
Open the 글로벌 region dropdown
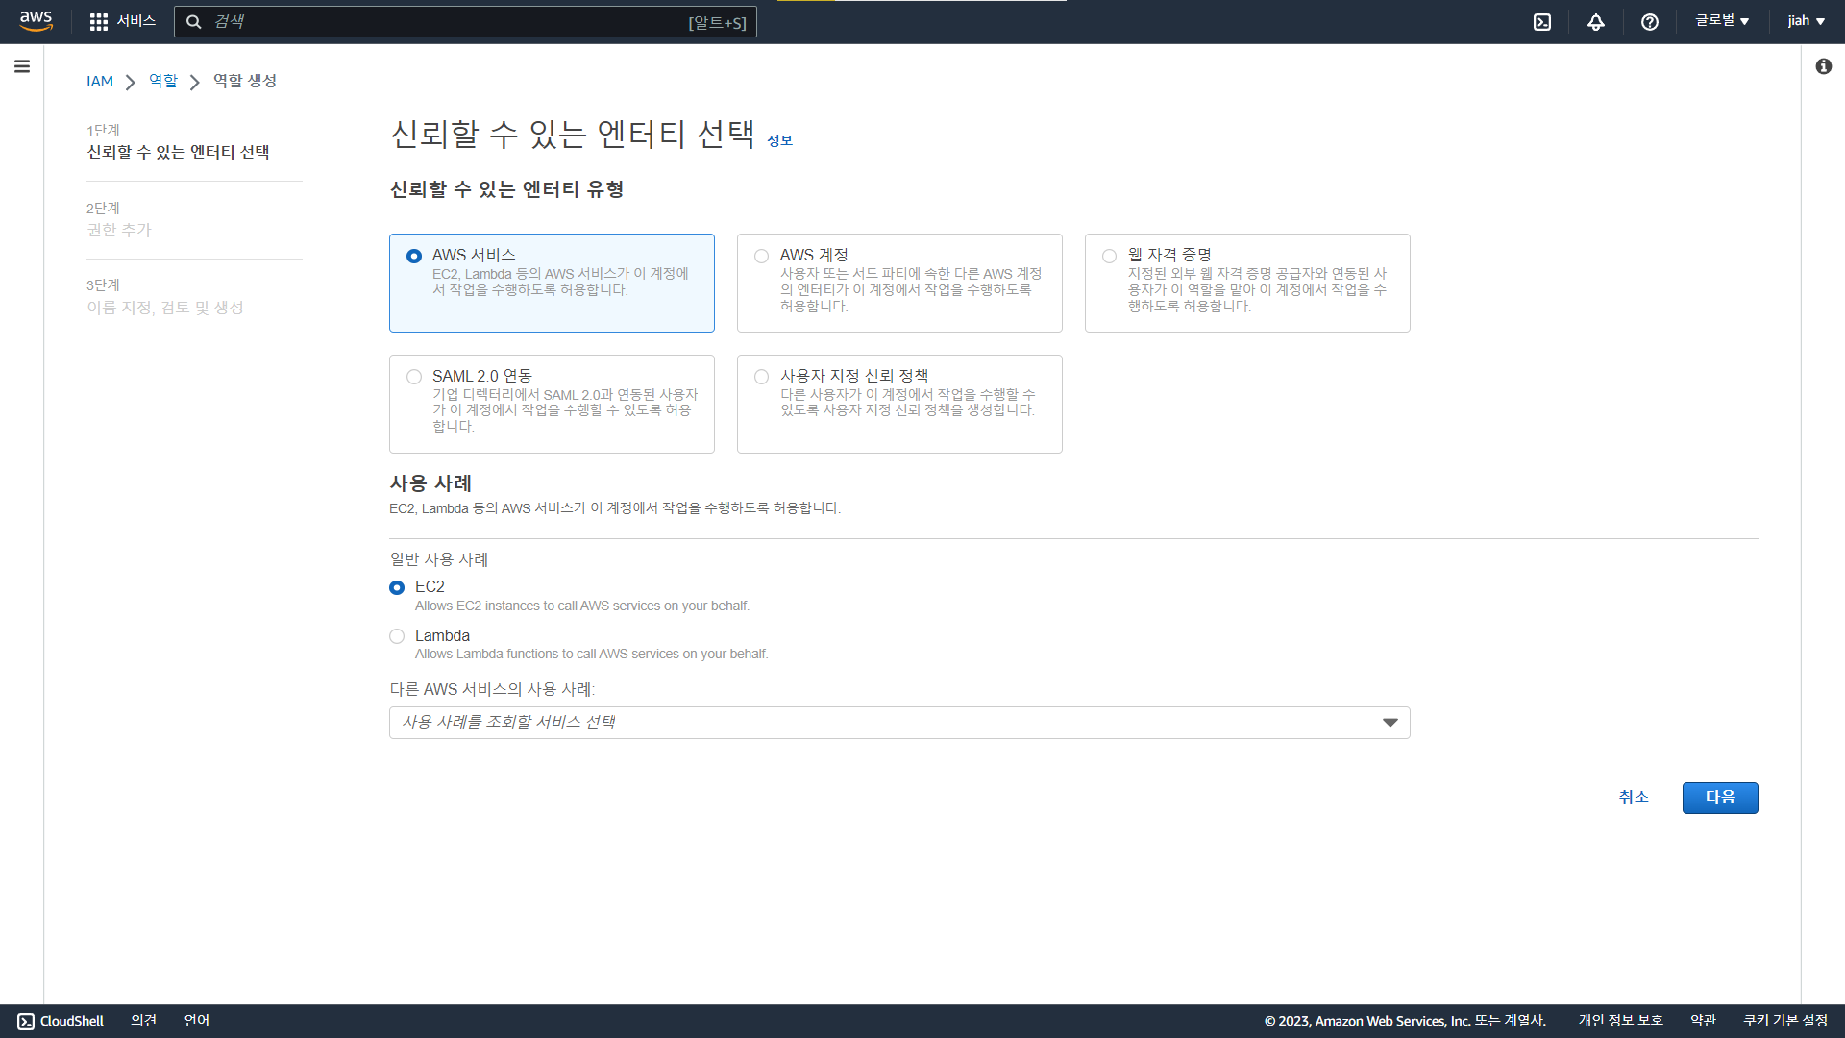click(1722, 21)
